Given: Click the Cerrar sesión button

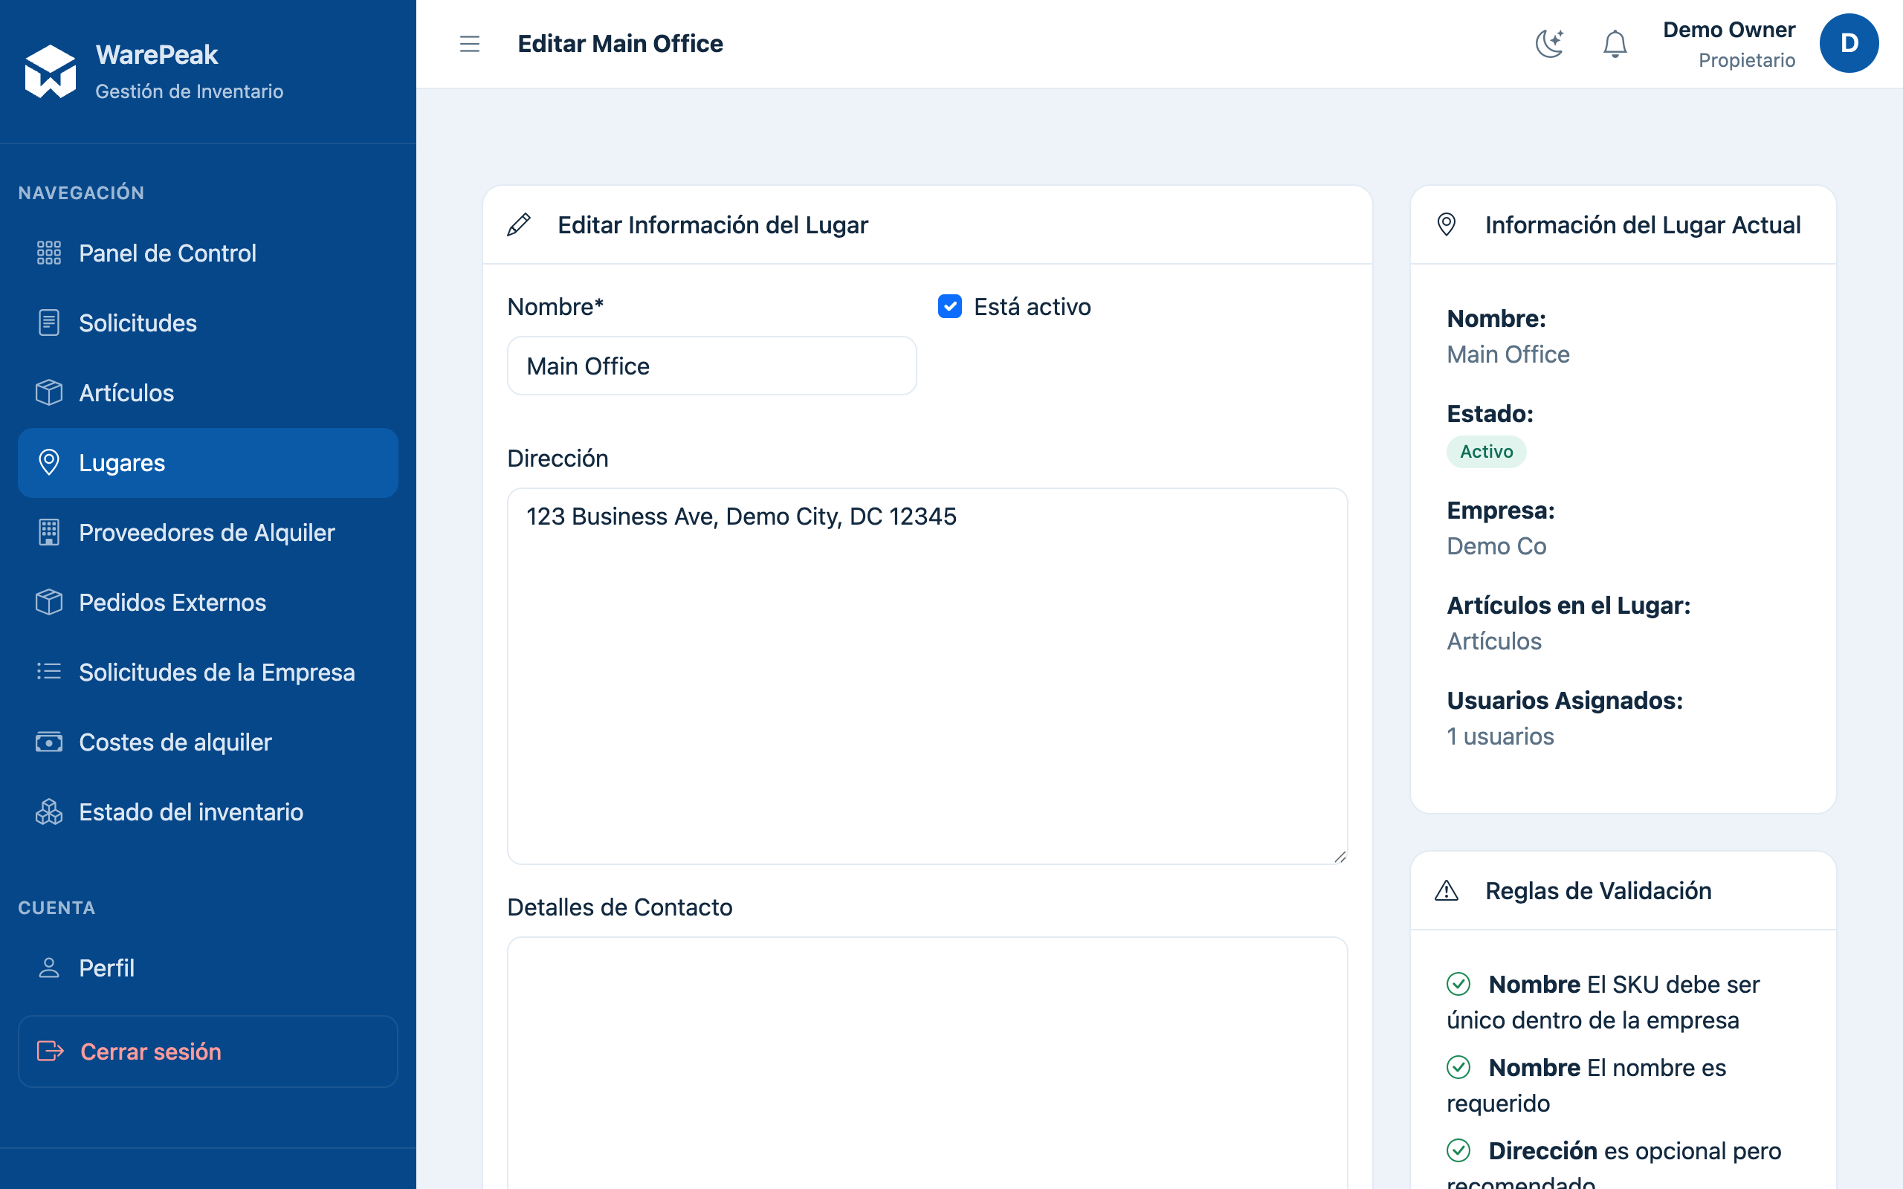Looking at the screenshot, I should pos(207,1052).
